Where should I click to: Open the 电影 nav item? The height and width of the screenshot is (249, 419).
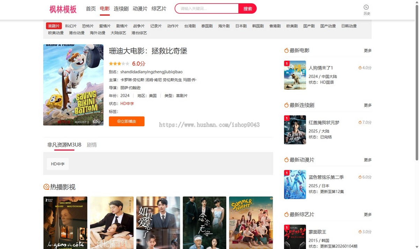point(105,9)
